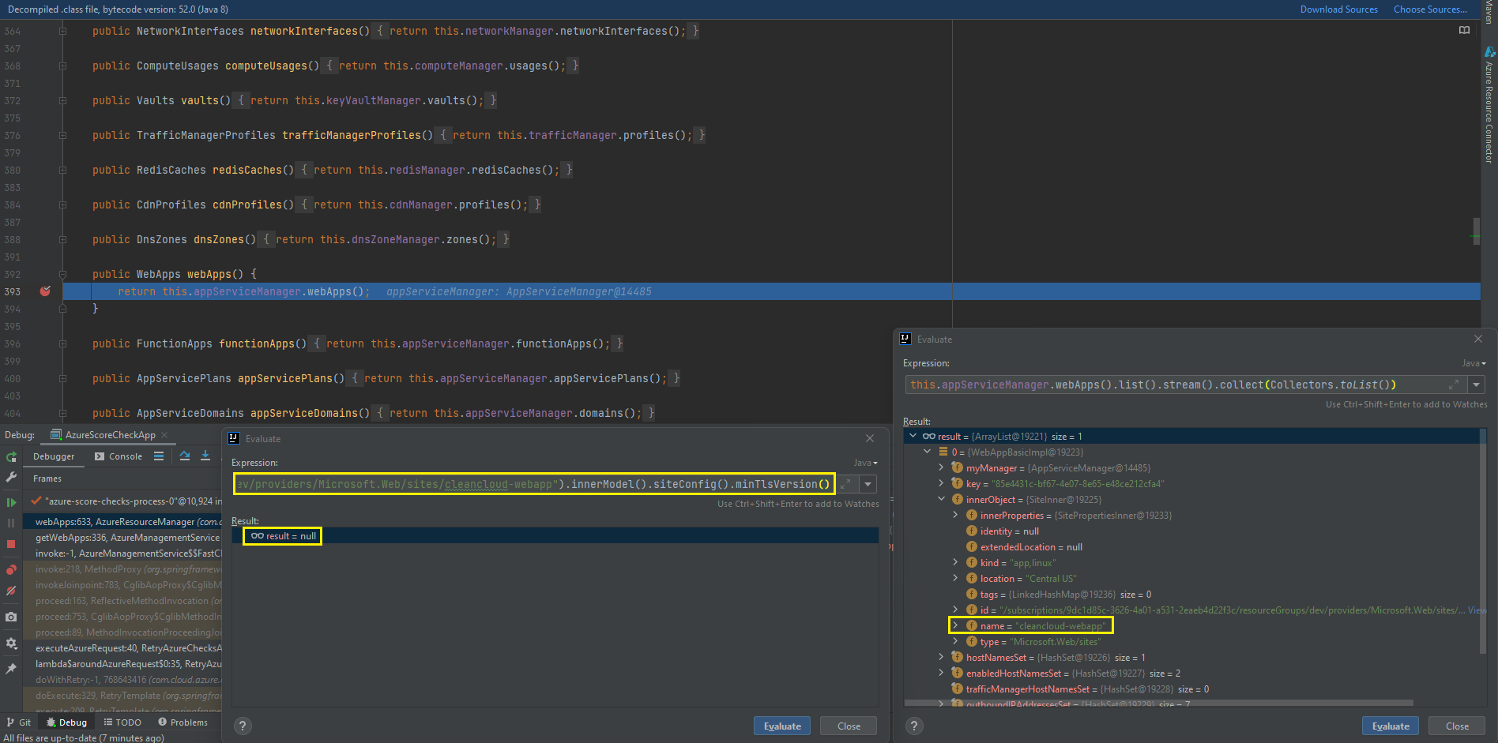Collapse the innerObject tree node
The width and height of the screenshot is (1498, 743).
tap(941, 499)
